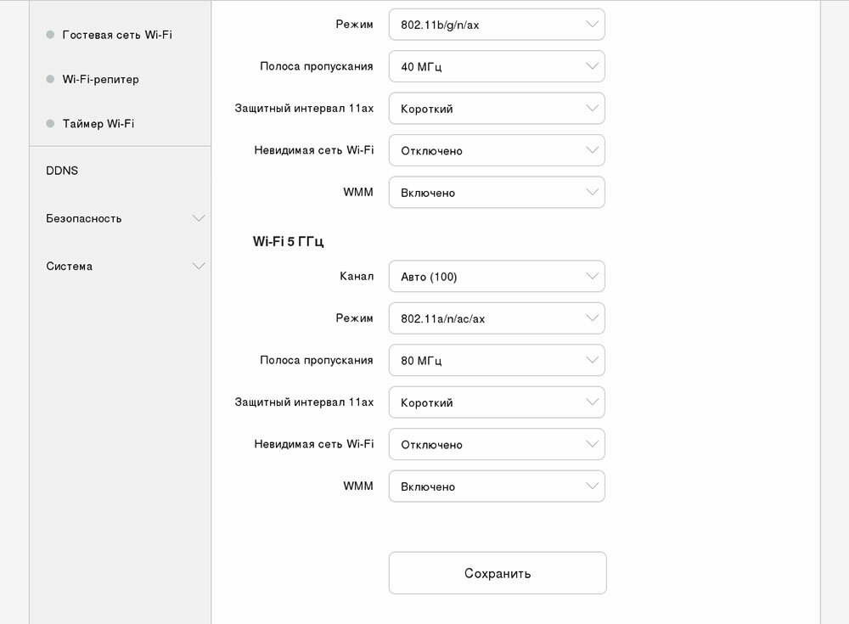Open the Гостевая сеть Wi-Fi menu item
Image resolution: width=849 pixels, height=624 pixels.
(x=117, y=35)
